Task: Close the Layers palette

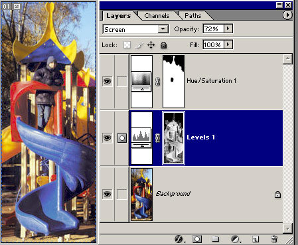Action: tap(288, 5)
